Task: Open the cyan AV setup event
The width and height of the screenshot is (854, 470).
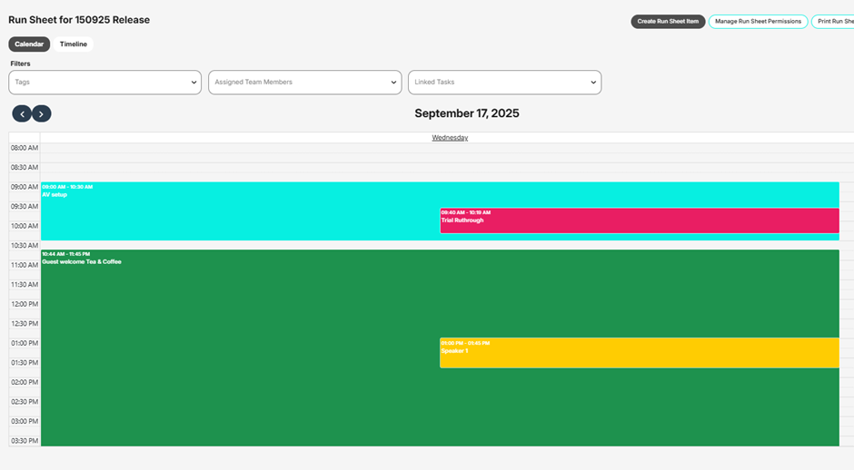Action: 236,213
